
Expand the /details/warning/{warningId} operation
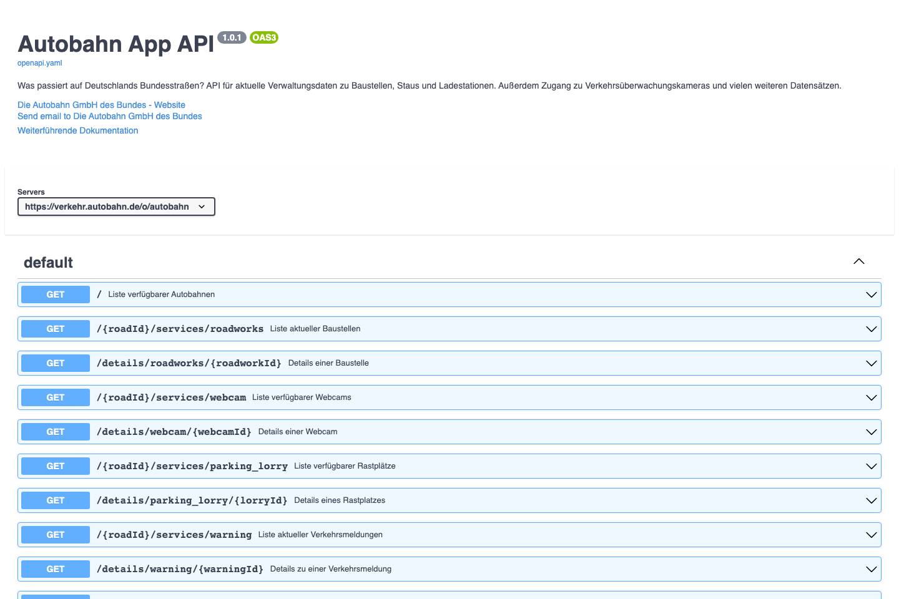tap(871, 568)
